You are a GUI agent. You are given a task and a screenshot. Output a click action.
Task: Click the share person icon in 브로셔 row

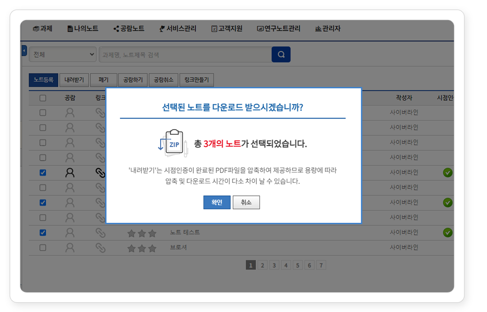coord(70,248)
